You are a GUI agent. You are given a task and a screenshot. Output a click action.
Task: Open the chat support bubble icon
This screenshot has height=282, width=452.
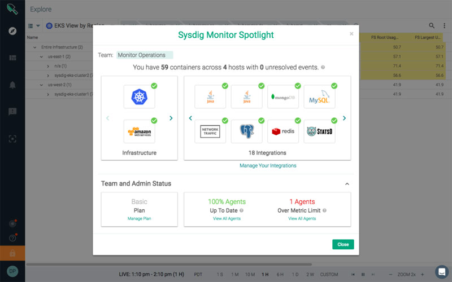point(442,272)
